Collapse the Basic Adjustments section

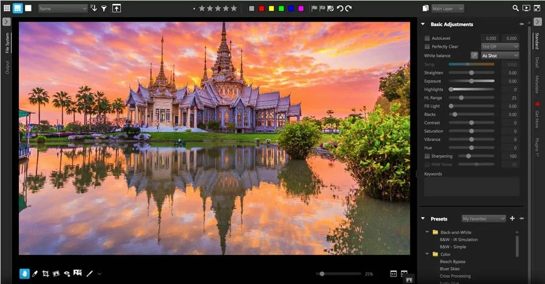pos(423,24)
